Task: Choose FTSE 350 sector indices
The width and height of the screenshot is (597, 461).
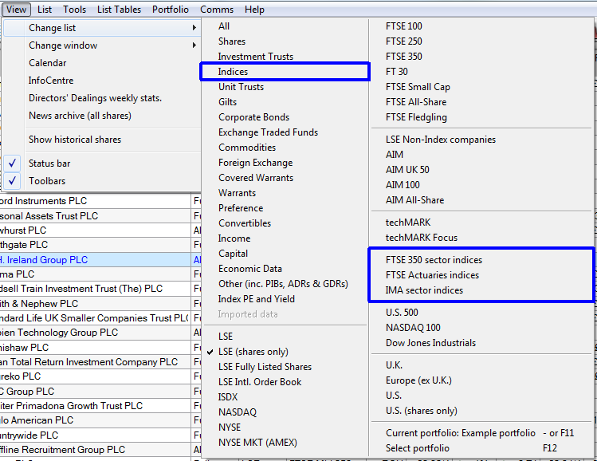Action: (x=434, y=260)
